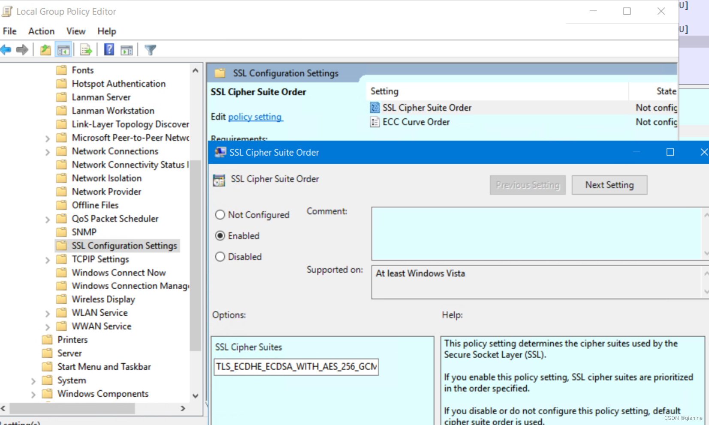Viewport: 709px width, 425px height.
Task: Open Help using the question mark icon
Action: click(x=109, y=49)
